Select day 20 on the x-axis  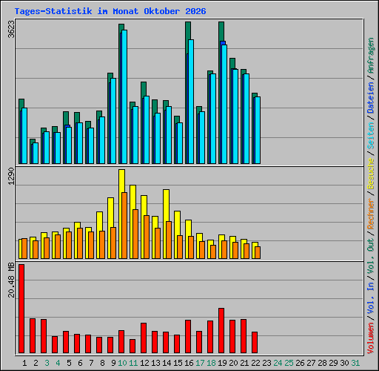tap(233, 363)
